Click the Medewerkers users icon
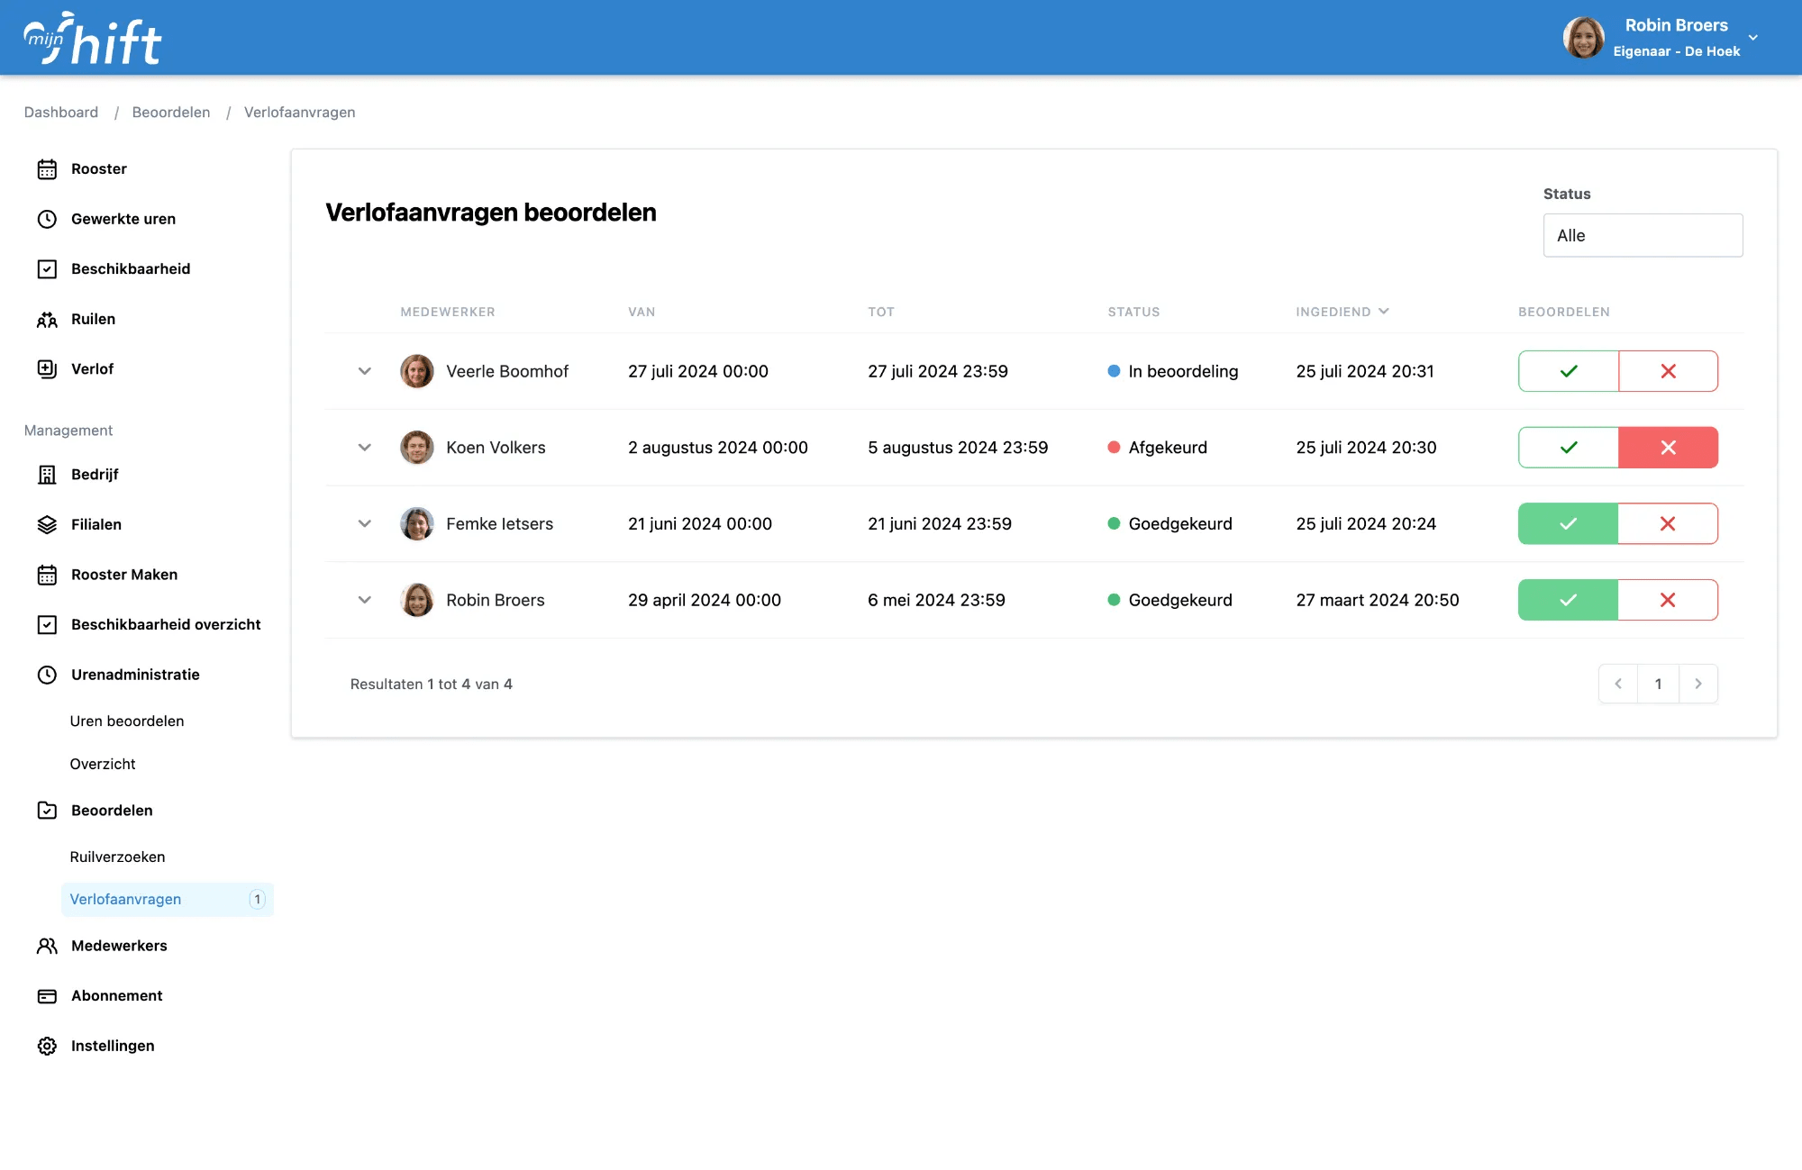Screen dimensions: 1802x1170 pos(47,946)
